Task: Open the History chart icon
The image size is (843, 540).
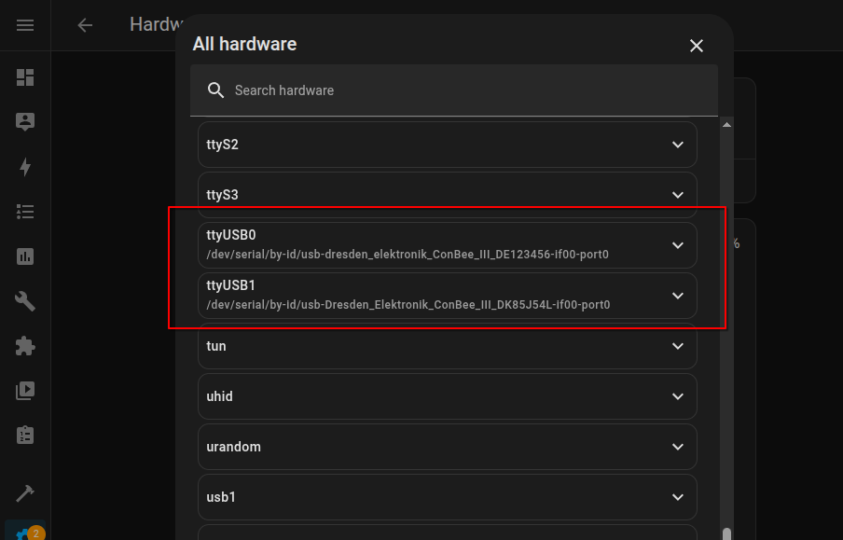Action: click(x=25, y=256)
